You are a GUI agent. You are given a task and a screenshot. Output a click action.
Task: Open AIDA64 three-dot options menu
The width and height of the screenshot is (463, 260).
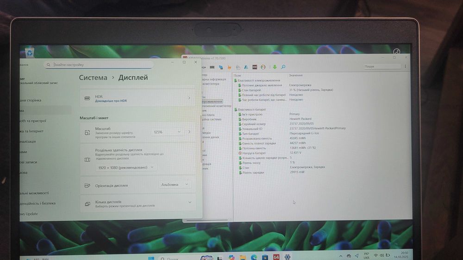(x=406, y=67)
